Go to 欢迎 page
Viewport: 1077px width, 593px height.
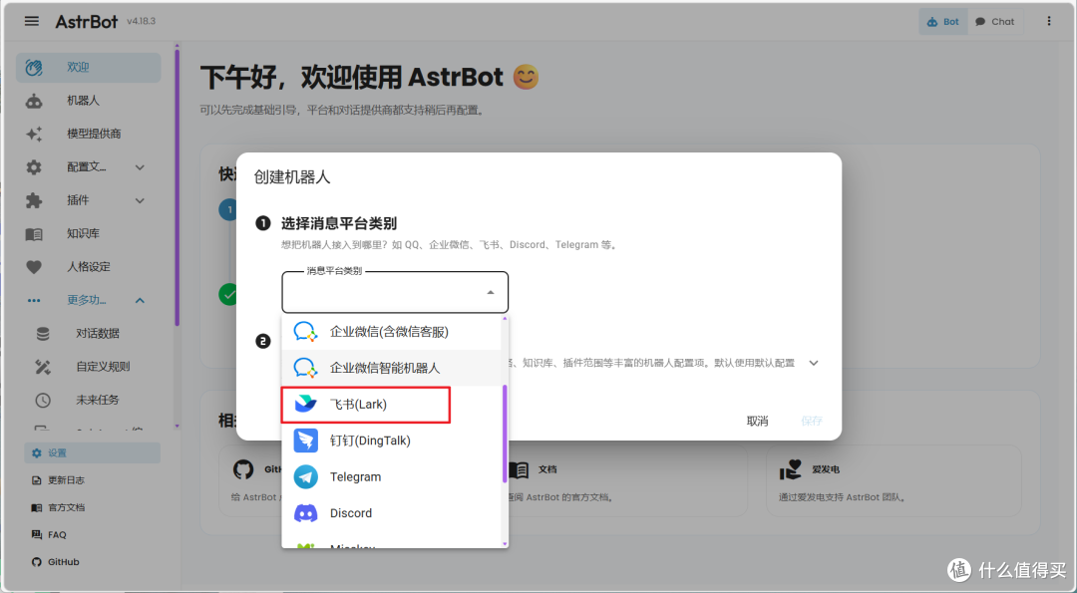89,67
